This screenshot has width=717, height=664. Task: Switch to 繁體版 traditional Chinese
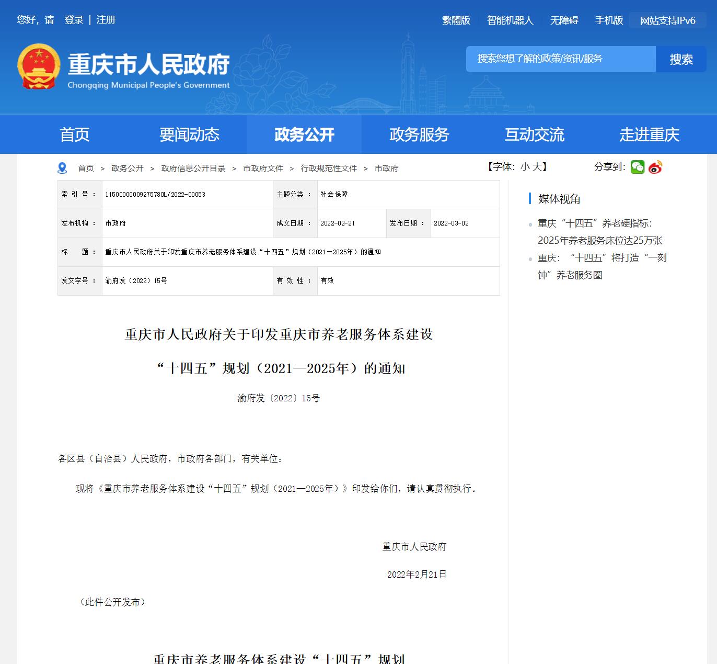456,20
